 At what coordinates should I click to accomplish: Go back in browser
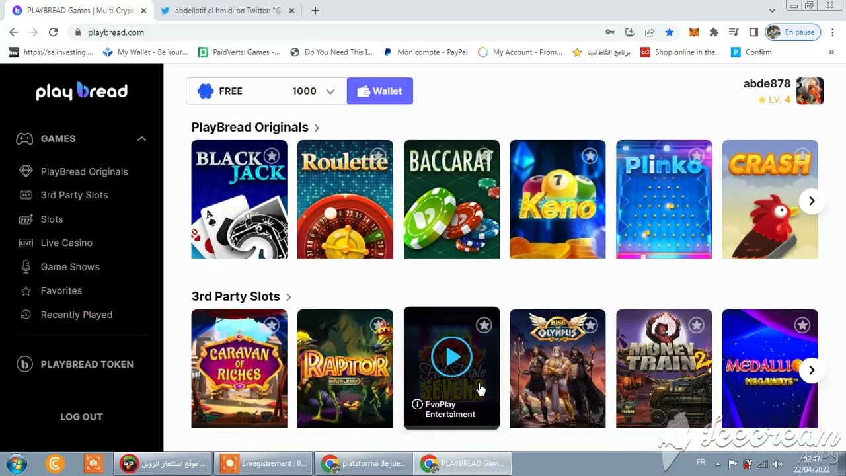(x=13, y=32)
